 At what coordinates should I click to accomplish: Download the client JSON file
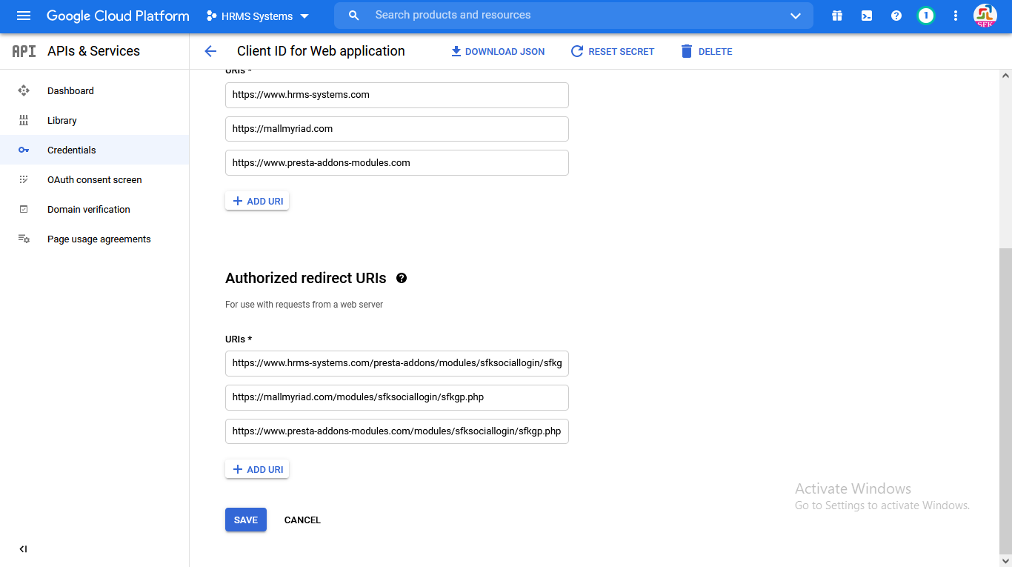tap(498, 51)
